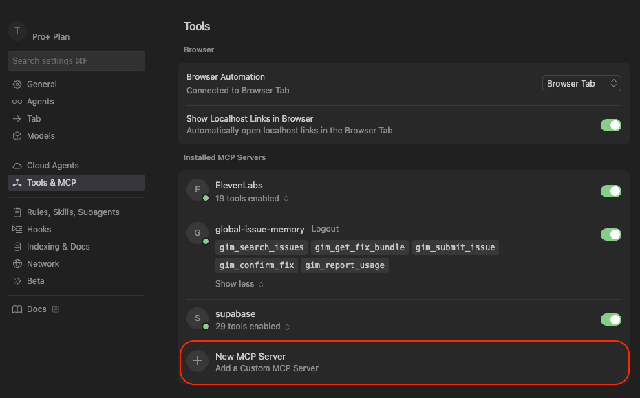Viewport: 640px width, 398px height.
Task: Disable the ElevenLabs MCP server
Action: (610, 191)
